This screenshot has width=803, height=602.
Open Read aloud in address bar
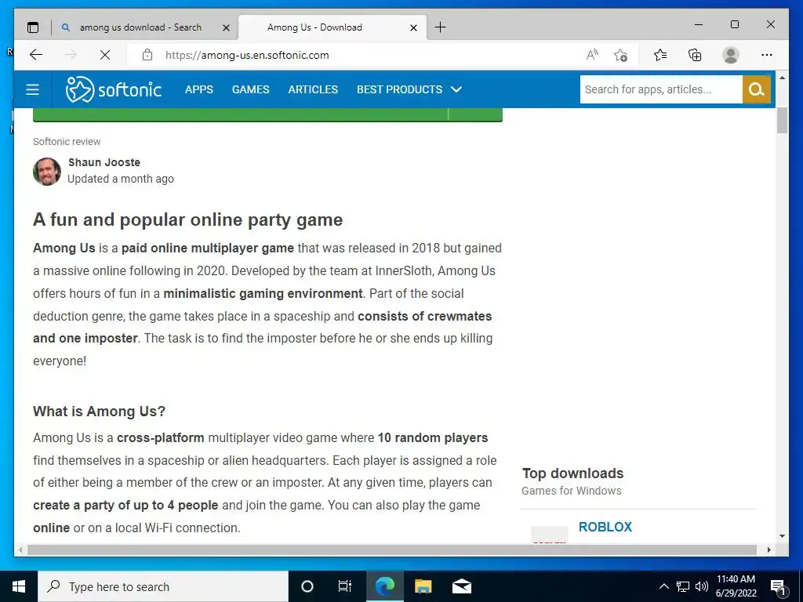(x=592, y=55)
